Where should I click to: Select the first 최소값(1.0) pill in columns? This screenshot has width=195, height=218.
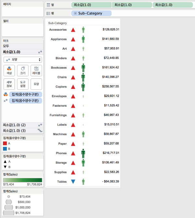pyautogui.click(x=91, y=5)
